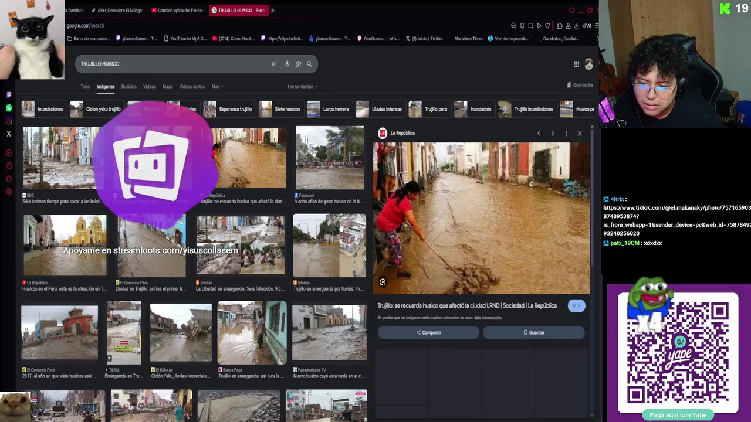
Task: Open Guardados saved items link
Action: (580, 85)
